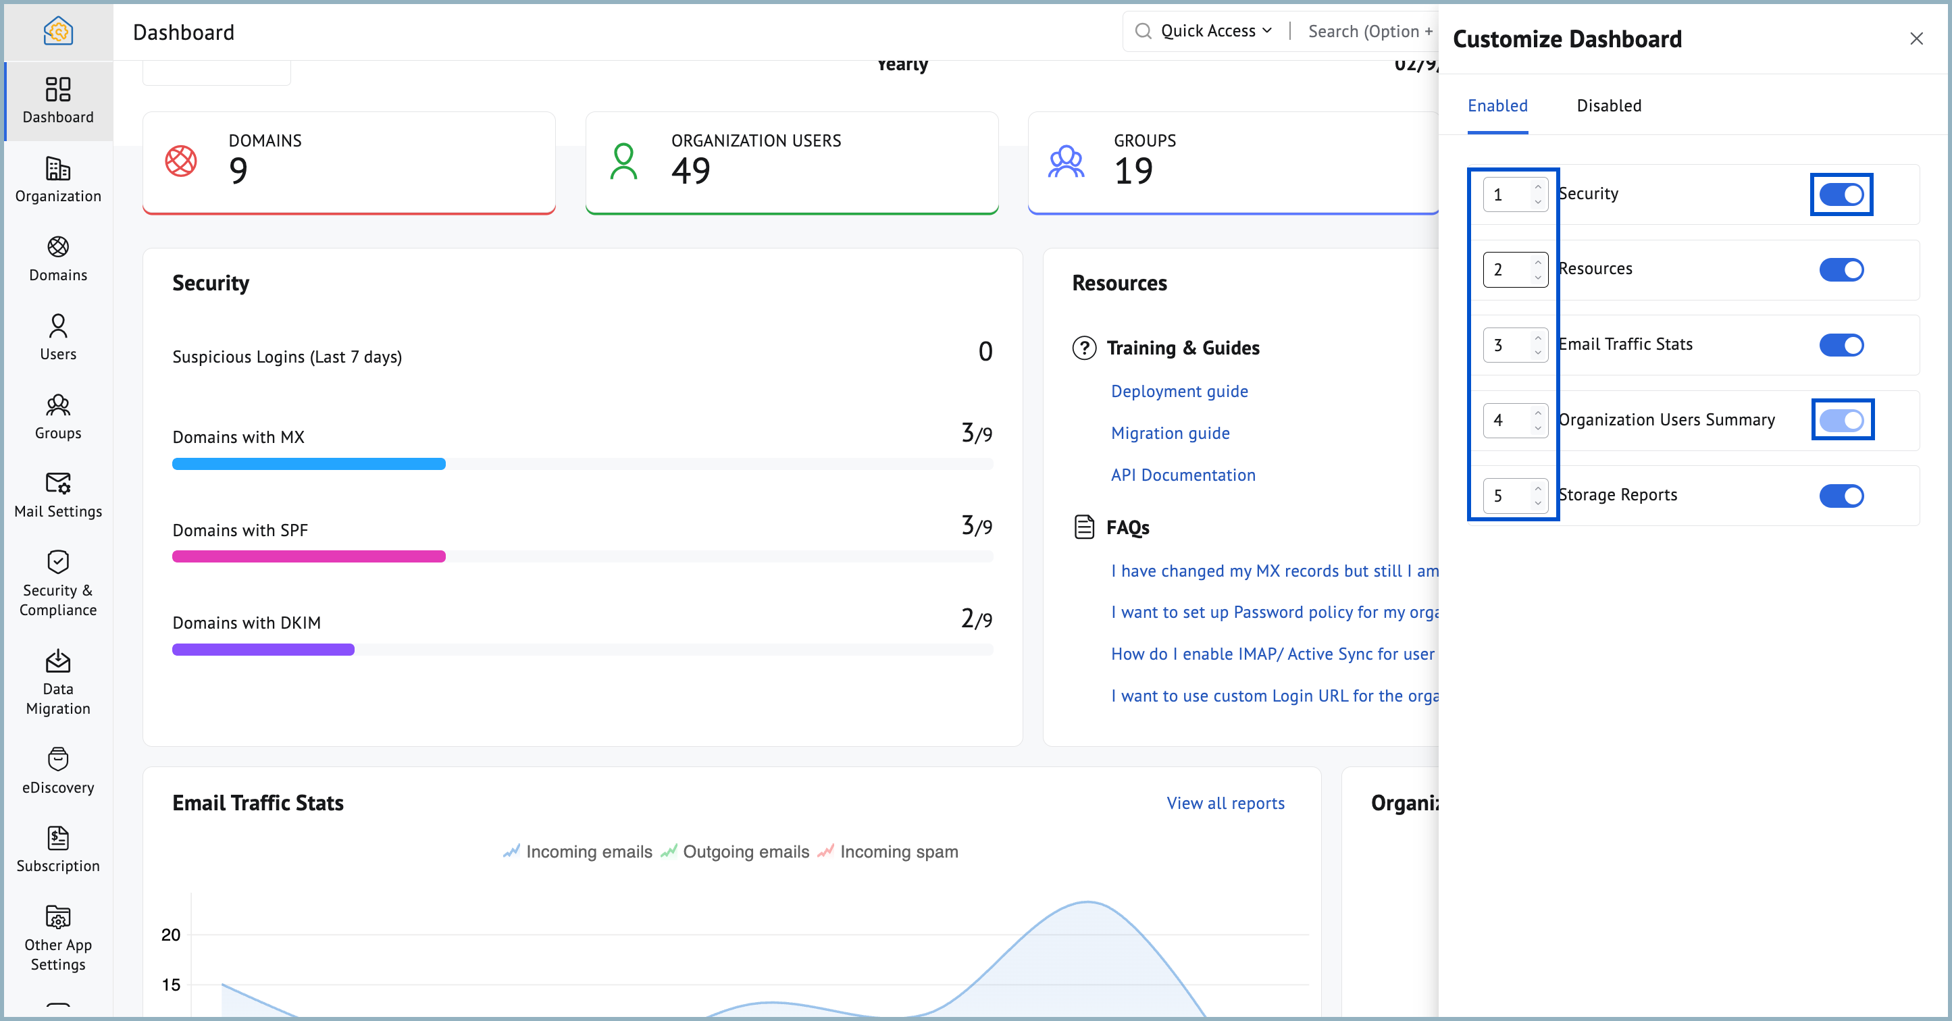Switch to the Disabled tab
Viewport: 1952px width, 1021px height.
tap(1609, 106)
